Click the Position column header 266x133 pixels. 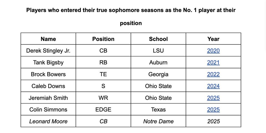[x=103, y=39]
